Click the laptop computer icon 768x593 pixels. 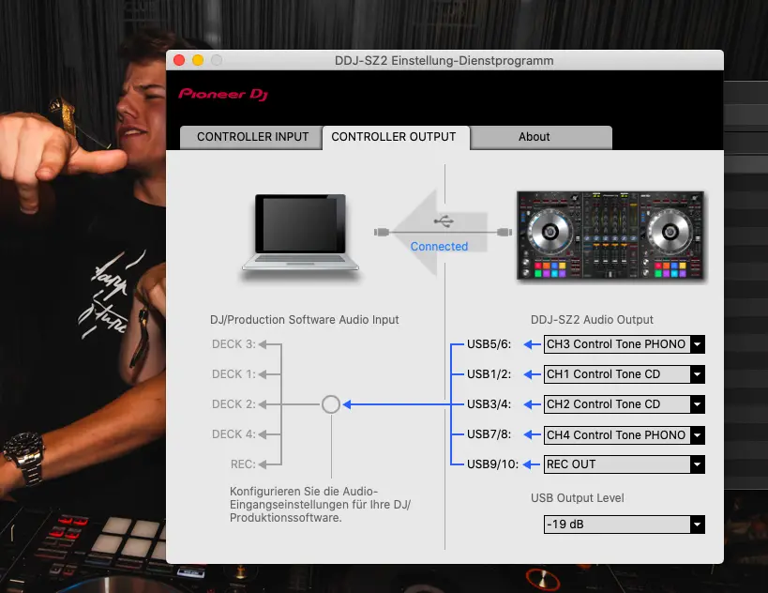click(x=301, y=233)
